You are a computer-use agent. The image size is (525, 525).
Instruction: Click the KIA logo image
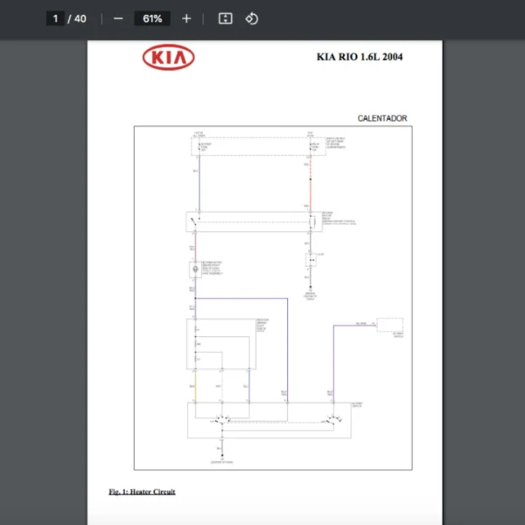point(168,57)
